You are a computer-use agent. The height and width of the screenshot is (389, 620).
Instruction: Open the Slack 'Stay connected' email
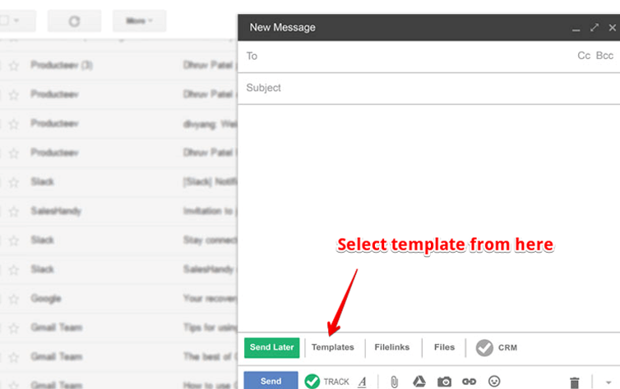118,240
